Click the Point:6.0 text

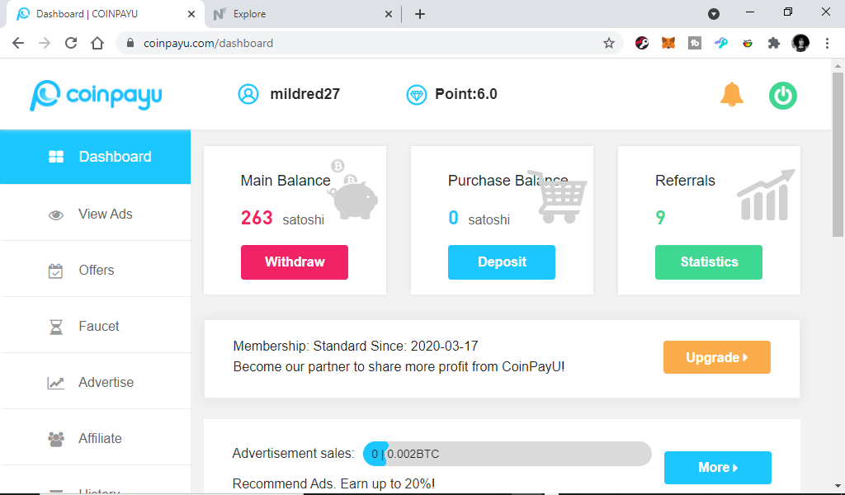click(466, 94)
